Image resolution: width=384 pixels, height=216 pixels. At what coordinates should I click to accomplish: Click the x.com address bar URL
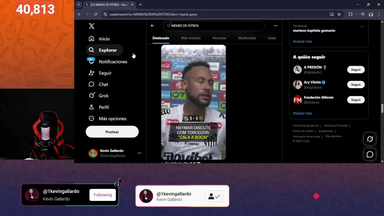(153, 14)
